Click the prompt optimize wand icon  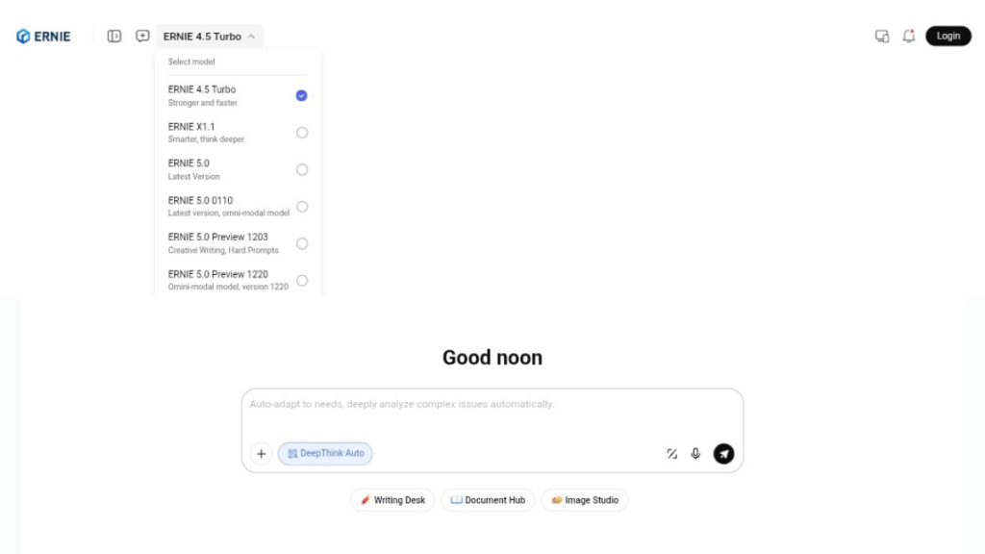672,454
